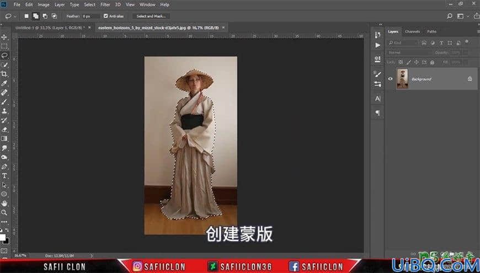Open the Normal blend mode dropdown
This screenshot has width=480, height=273.
tap(409, 52)
